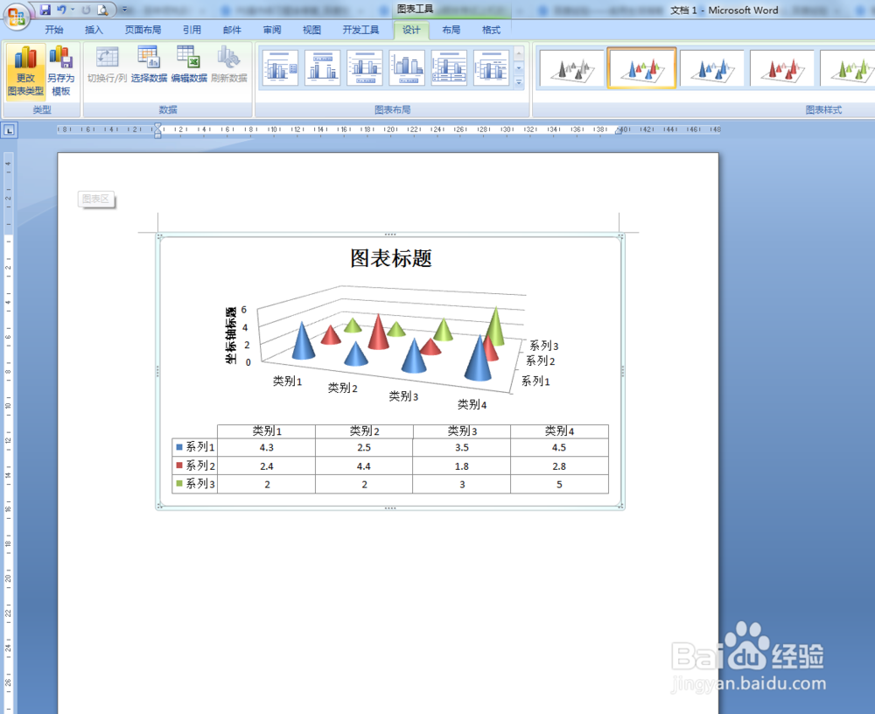The image size is (875, 714).
Task: Choose the third chart layout thumbnail
Action: pos(365,67)
